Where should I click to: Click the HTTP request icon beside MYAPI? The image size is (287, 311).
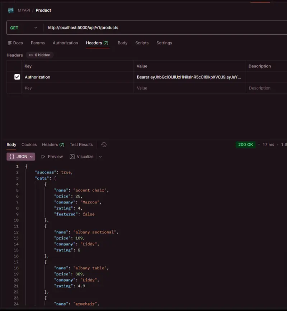coord(11,10)
